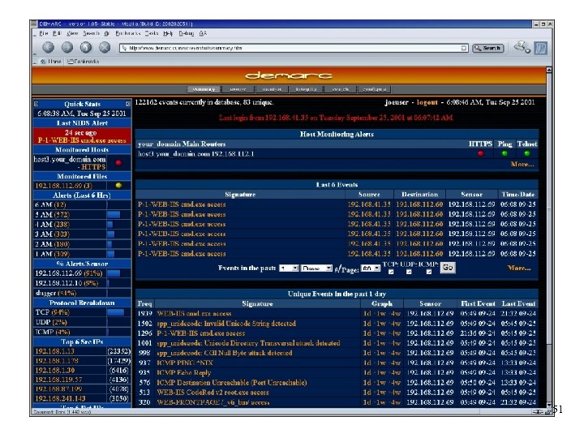Open the time unit dropdown showing Days
Image resolution: width=584 pixels, height=438 pixels.
click(x=316, y=268)
